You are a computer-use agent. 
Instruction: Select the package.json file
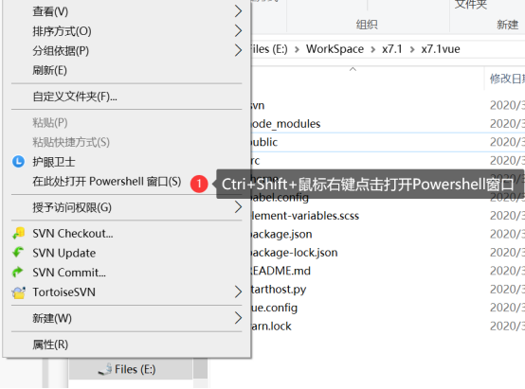(x=281, y=234)
